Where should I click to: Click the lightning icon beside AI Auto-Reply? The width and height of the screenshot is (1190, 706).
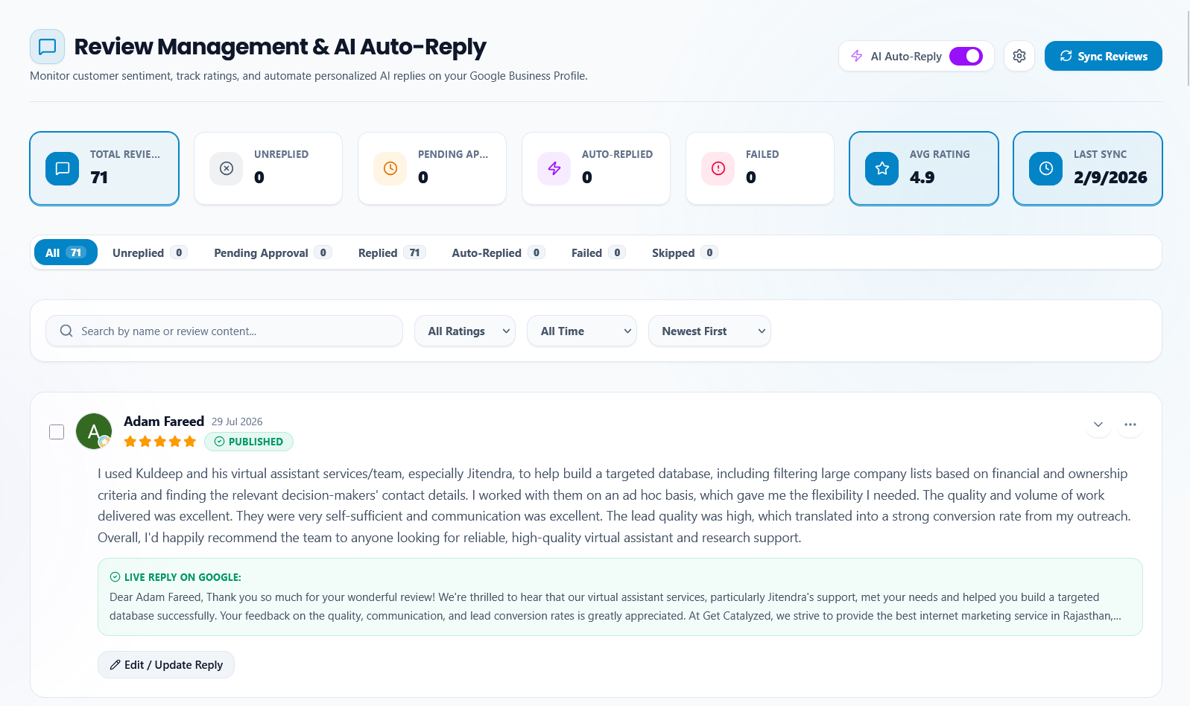[x=857, y=56]
